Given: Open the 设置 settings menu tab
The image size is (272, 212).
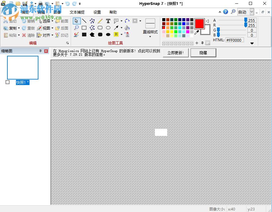Looking at the screenshot, I should pyautogui.click(x=97, y=12).
